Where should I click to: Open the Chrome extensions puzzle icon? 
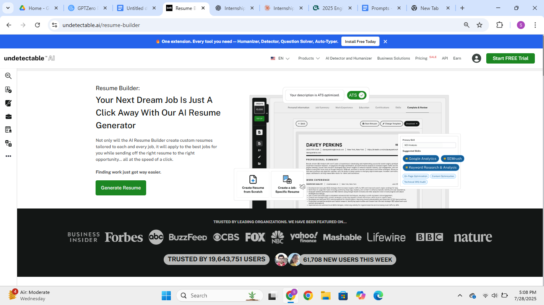pyautogui.click(x=499, y=25)
